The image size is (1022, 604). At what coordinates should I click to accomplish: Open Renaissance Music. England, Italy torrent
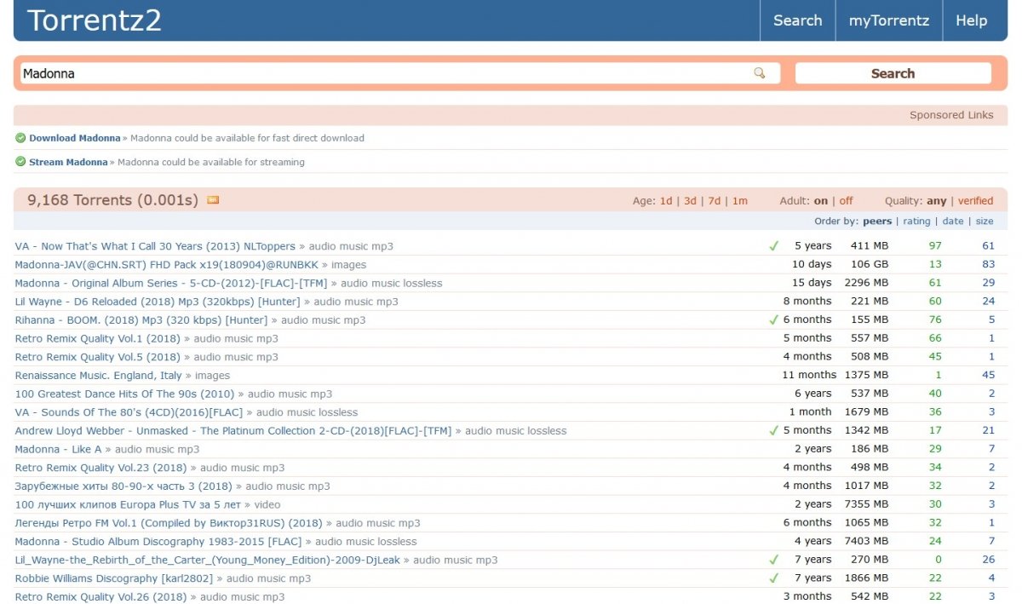[98, 376]
